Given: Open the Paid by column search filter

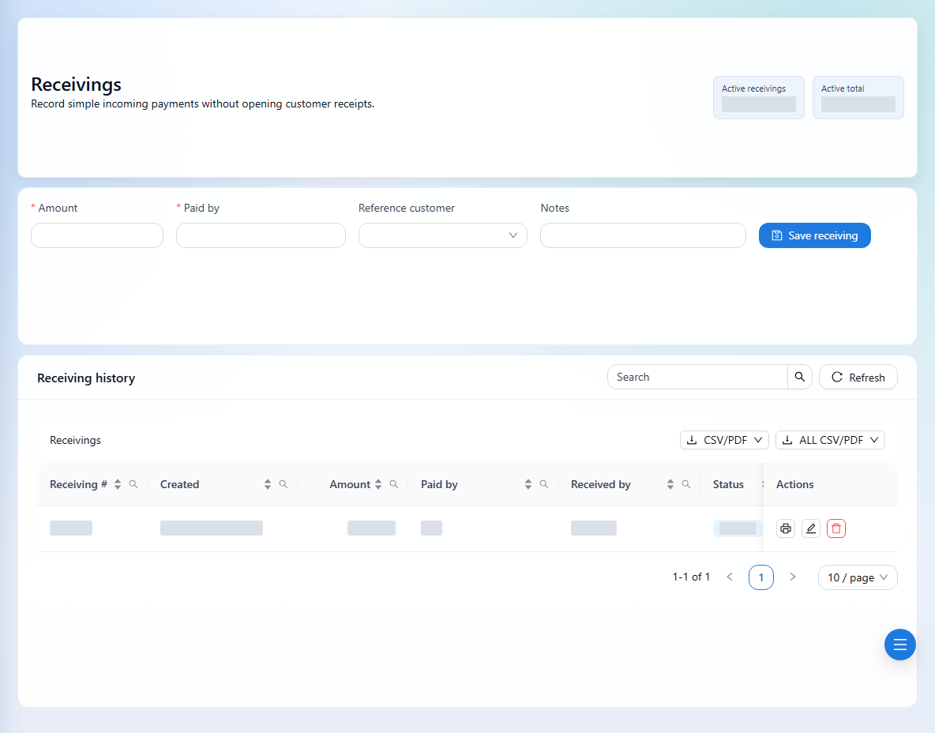Looking at the screenshot, I should [544, 484].
